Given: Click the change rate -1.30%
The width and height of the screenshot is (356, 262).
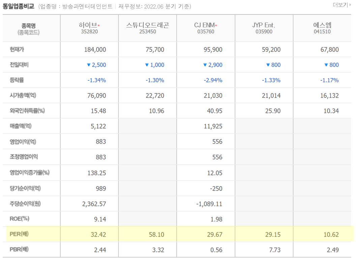Looking at the screenshot, I should [x=155, y=80].
